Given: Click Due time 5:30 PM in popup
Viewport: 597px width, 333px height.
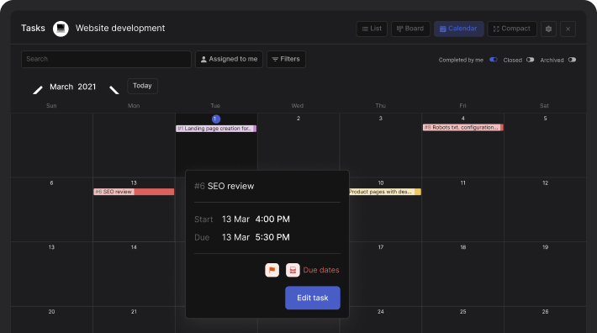Looking at the screenshot, I should (272, 237).
